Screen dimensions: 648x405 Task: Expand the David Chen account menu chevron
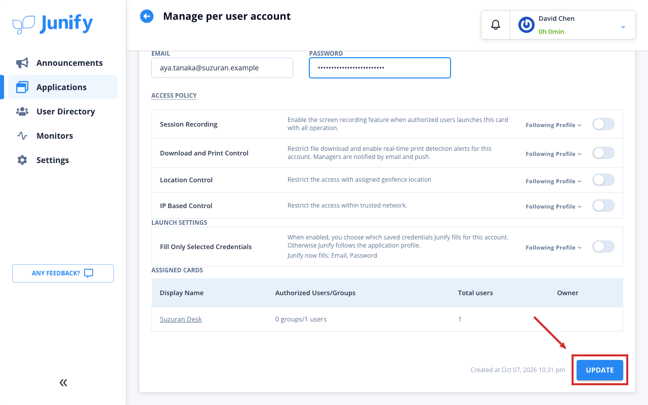click(623, 27)
